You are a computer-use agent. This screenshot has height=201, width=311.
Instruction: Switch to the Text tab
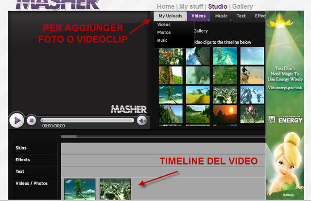(x=241, y=16)
